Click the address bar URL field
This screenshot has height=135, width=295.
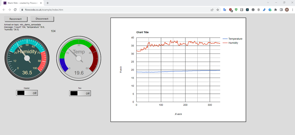(107, 10)
